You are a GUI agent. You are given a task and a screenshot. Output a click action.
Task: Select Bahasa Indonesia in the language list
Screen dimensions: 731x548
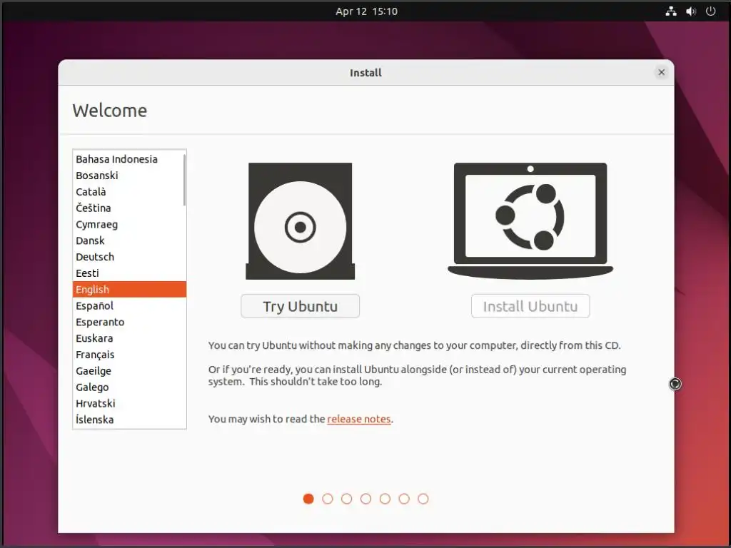pos(128,159)
